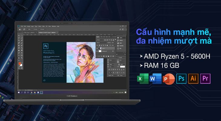Click the Fill Screen button

coord(42,29)
